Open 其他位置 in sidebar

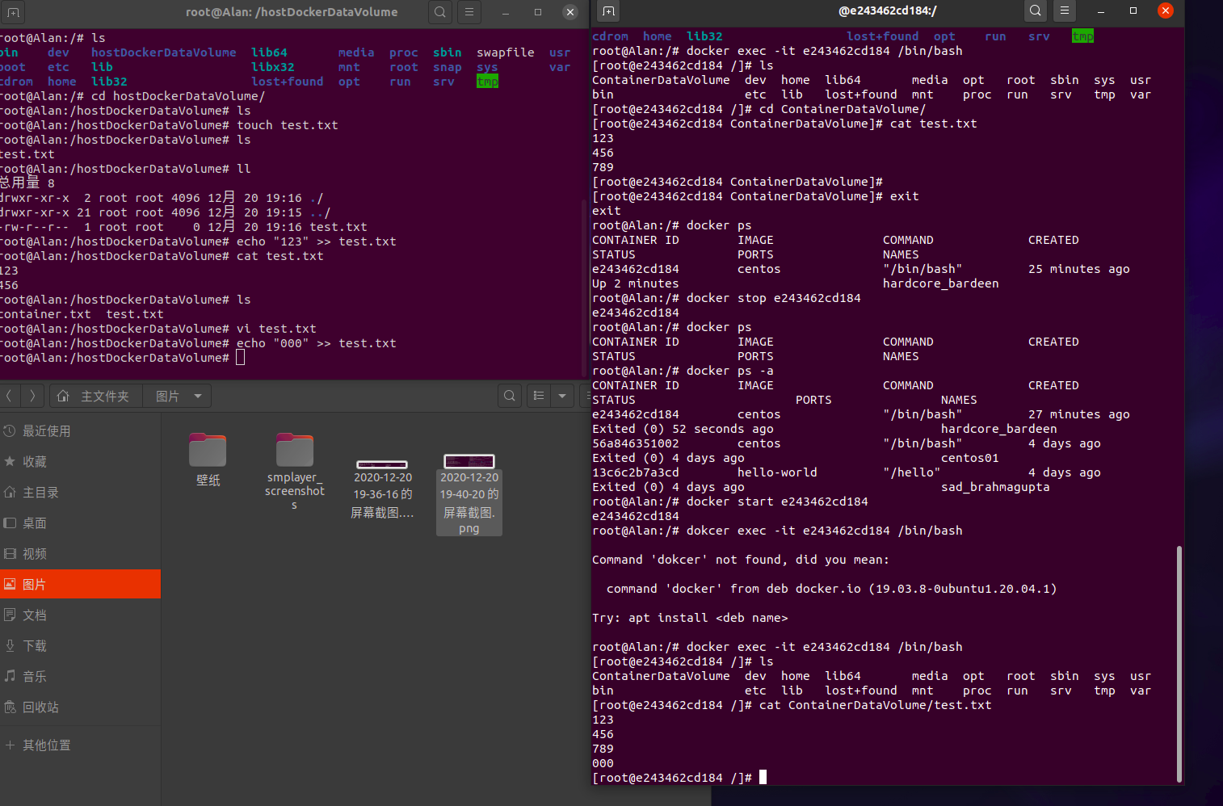[80, 745]
